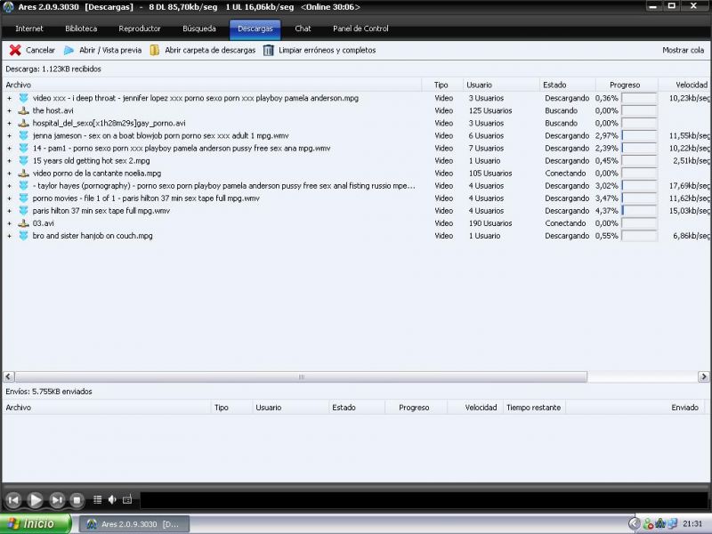Click the Abrir / Vista previa icon
The width and height of the screenshot is (712, 534).
[x=69, y=51]
